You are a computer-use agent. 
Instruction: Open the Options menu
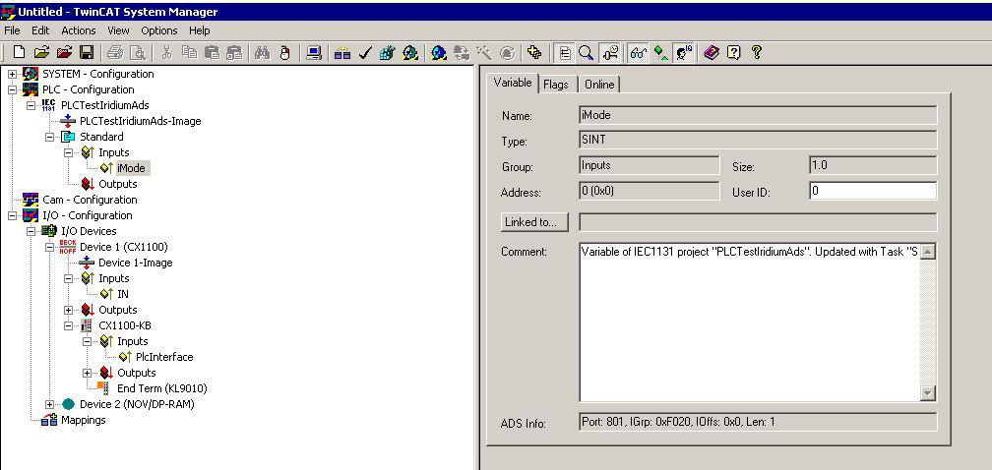pyautogui.click(x=159, y=30)
